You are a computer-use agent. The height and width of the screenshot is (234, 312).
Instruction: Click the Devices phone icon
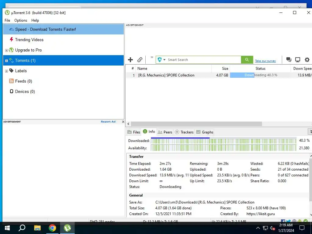pyautogui.click(x=12, y=91)
